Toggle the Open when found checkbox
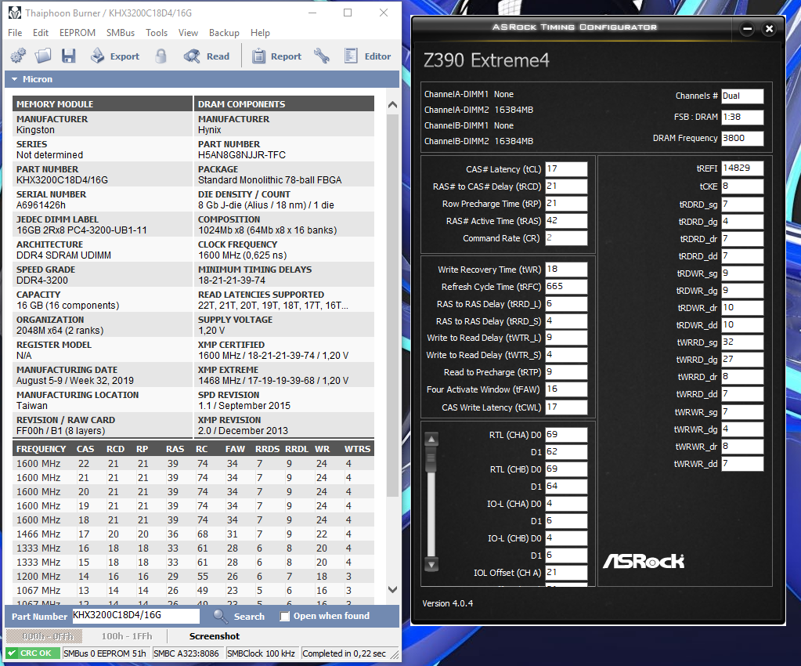Screen dimensions: 801x666 (284, 616)
